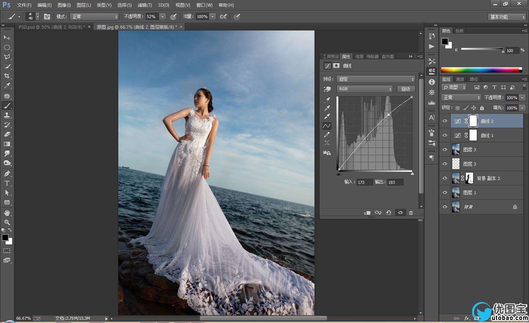Click the color spectrum ramp in Color panel
Screen dimensions: 529x323
(x=481, y=70)
